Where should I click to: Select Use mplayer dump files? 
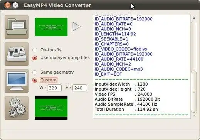(x=61, y=58)
